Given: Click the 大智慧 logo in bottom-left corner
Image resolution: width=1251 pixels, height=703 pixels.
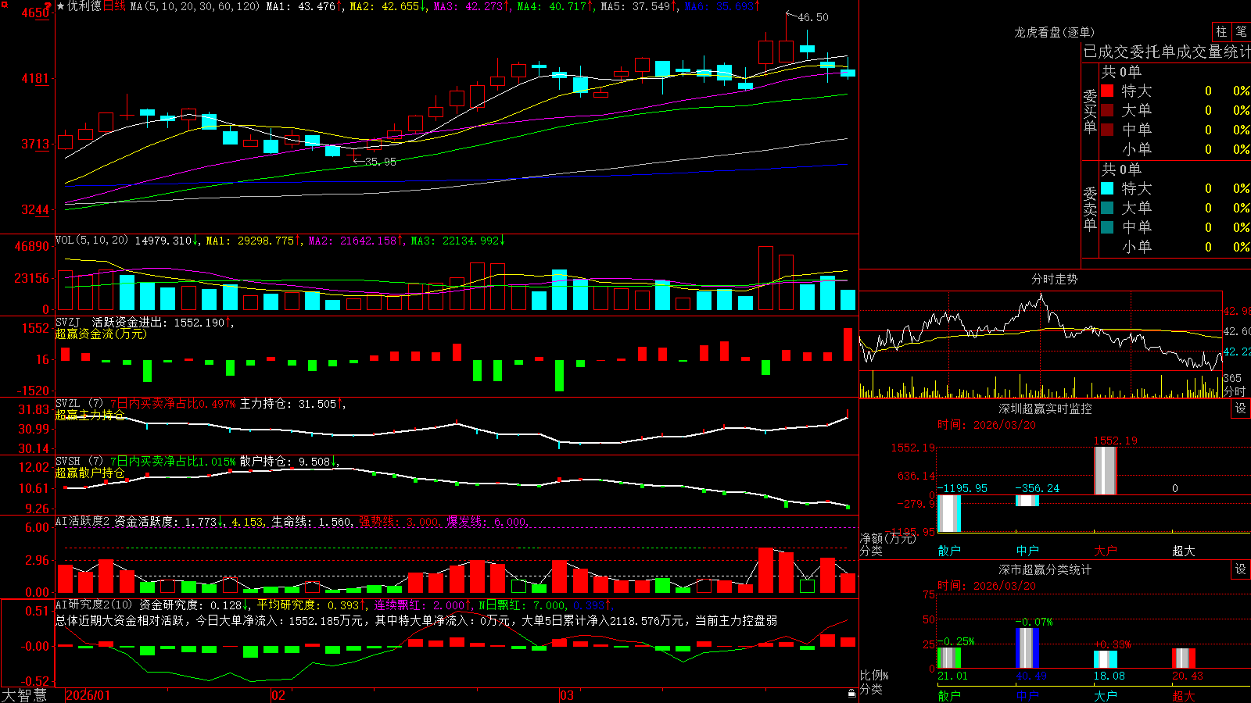Looking at the screenshot, I should 24,695.
